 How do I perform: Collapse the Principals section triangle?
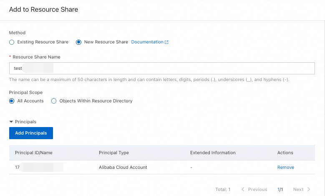click(11, 122)
